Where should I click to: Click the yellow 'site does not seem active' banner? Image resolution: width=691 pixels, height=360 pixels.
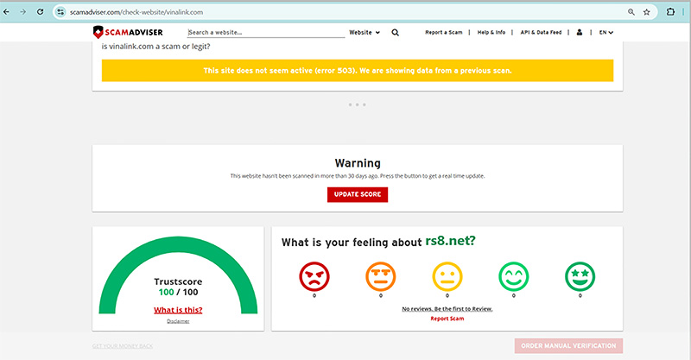tap(358, 71)
